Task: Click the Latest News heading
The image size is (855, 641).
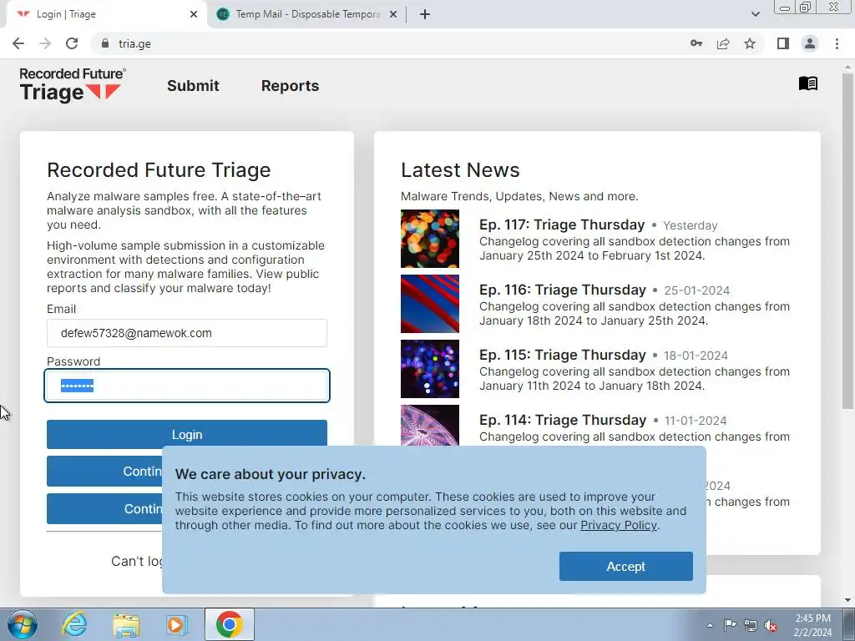Action: [460, 170]
